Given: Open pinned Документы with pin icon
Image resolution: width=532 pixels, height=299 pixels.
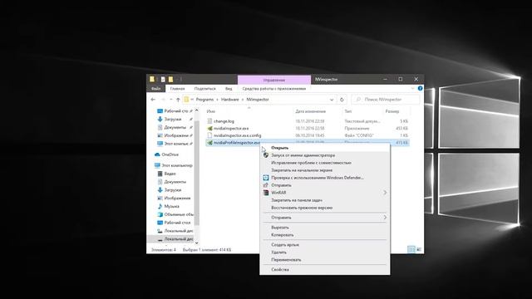Looking at the screenshot, I should [175, 127].
